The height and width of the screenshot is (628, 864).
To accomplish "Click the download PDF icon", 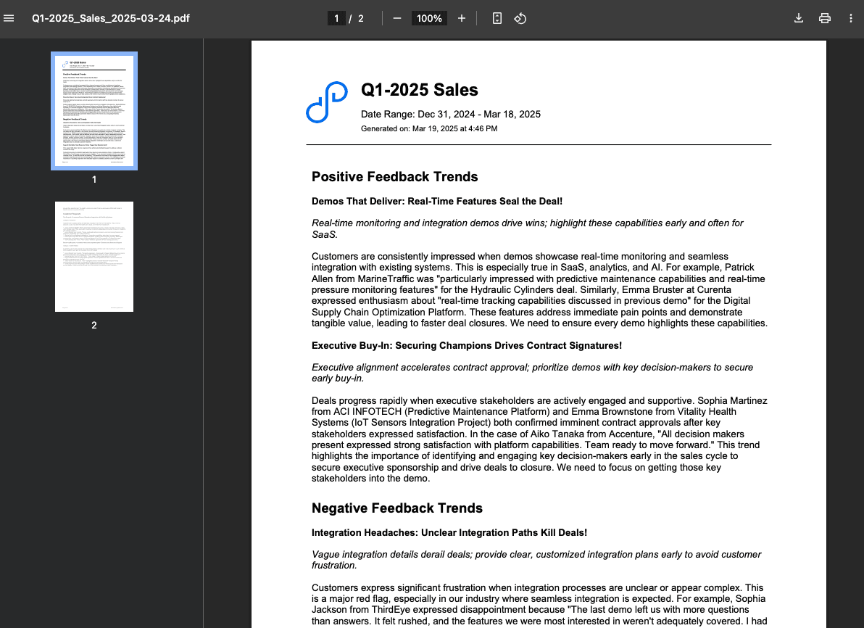I will tap(799, 18).
